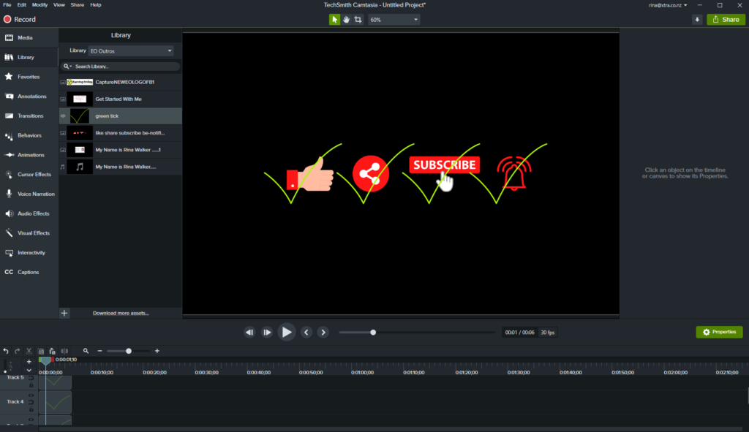Click the timeline zoom in plus

[x=157, y=352]
